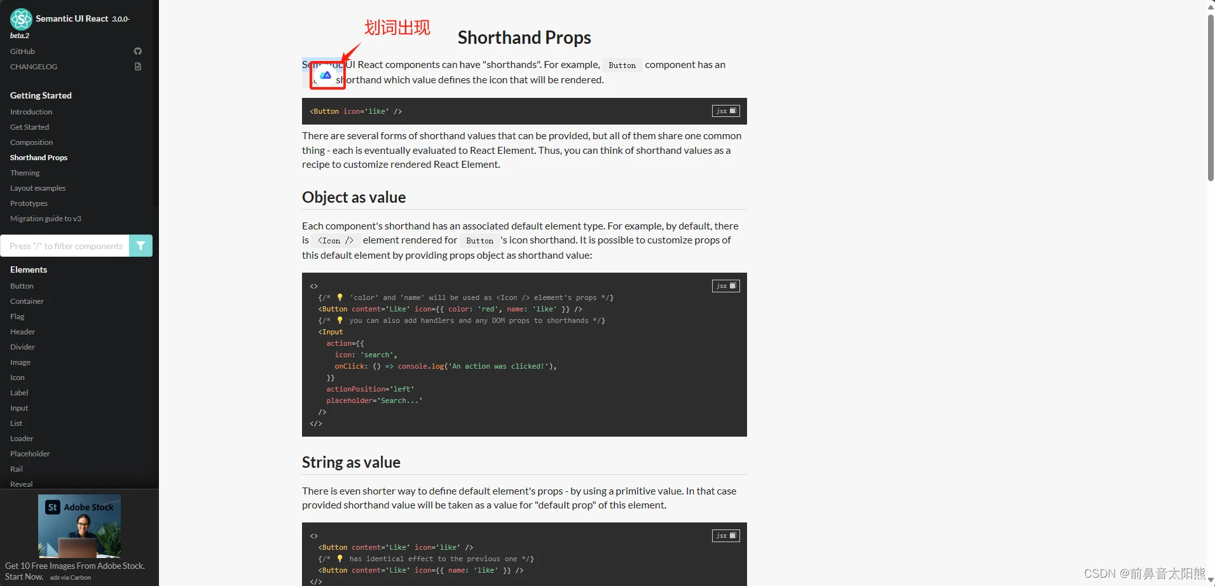Focus the filter components search field
The image size is (1215, 586).
[65, 246]
